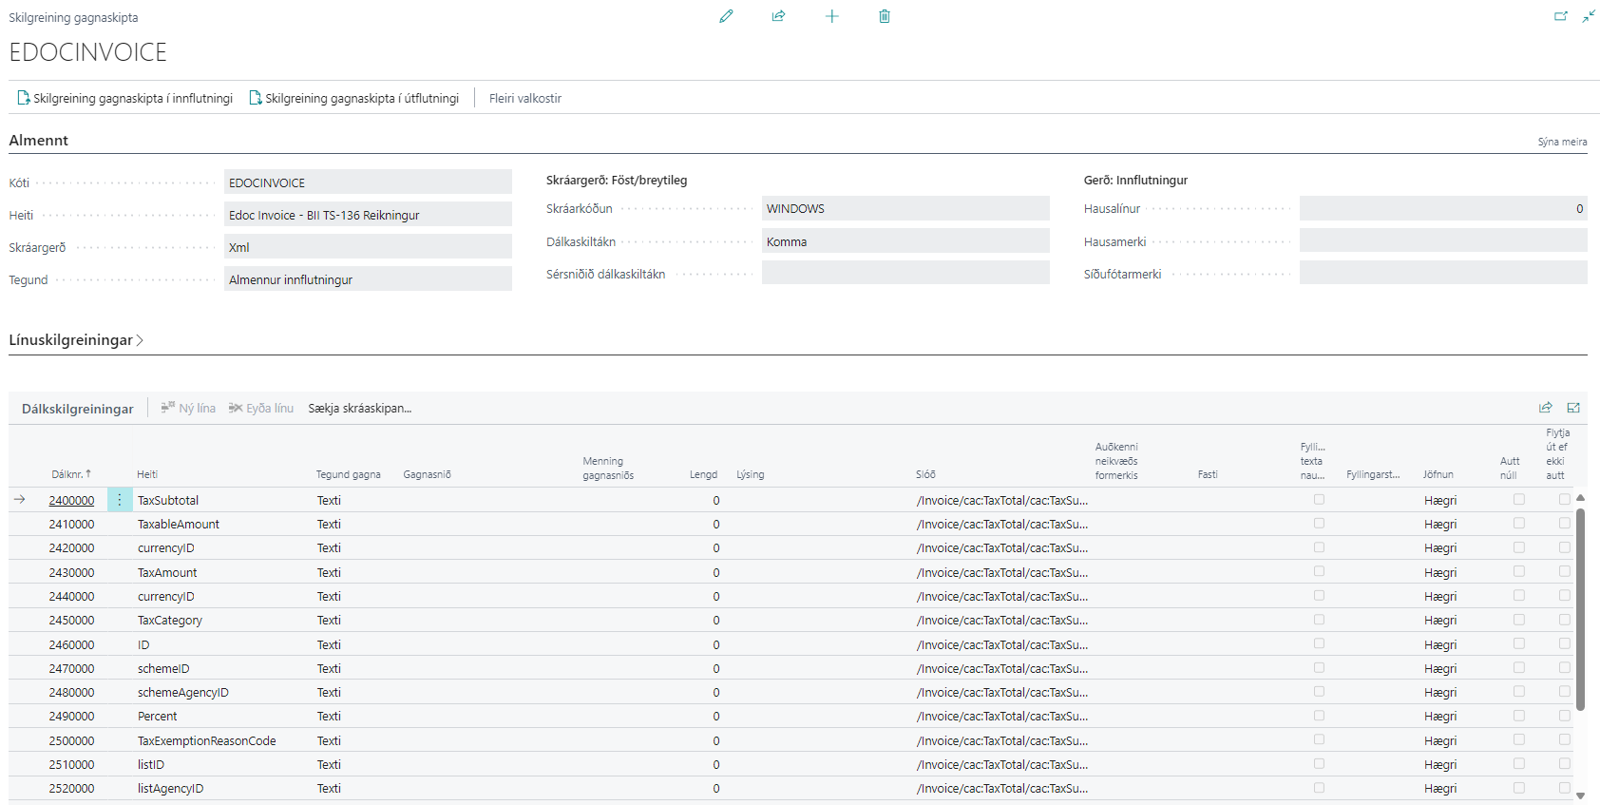This screenshot has width=1600, height=805.
Task: Click the grid vertical scrollbar
Action: [1580, 608]
